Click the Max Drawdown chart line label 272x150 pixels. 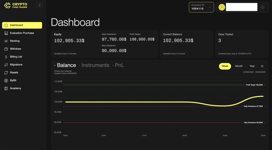click(254, 123)
